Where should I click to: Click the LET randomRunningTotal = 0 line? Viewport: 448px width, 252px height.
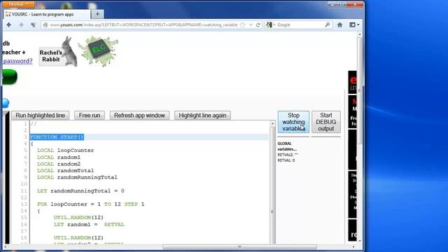(80, 191)
